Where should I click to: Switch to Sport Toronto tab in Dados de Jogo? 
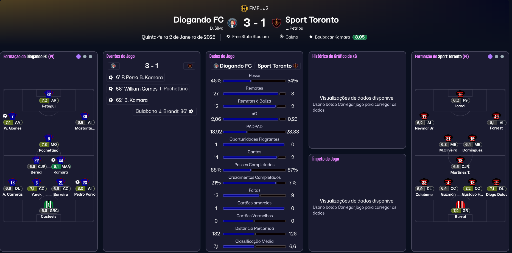pyautogui.click(x=277, y=66)
